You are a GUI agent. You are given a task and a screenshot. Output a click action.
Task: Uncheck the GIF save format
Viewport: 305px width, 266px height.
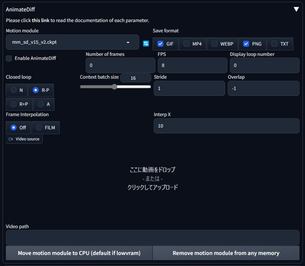point(160,44)
